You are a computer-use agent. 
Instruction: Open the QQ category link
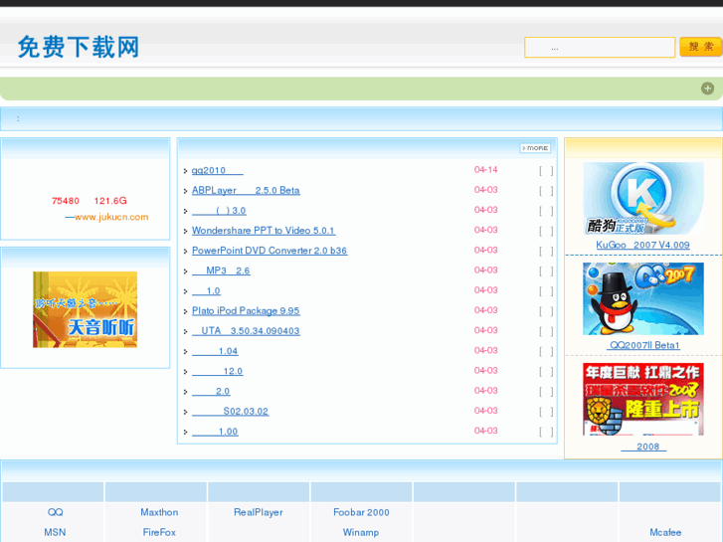tap(55, 512)
